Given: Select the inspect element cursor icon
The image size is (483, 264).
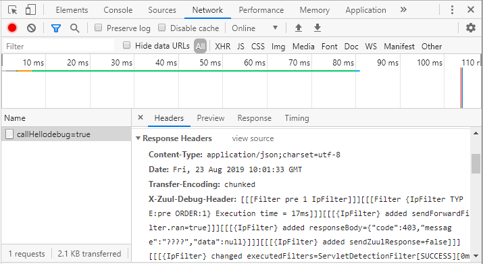Looking at the screenshot, I should point(13,10).
